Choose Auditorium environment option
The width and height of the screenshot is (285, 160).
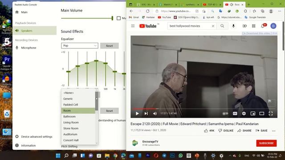[x=78, y=134]
